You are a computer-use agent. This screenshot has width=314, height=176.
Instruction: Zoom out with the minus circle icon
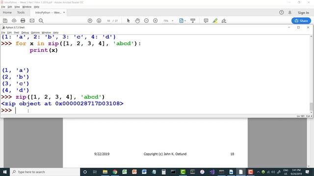click(x=146, y=21)
